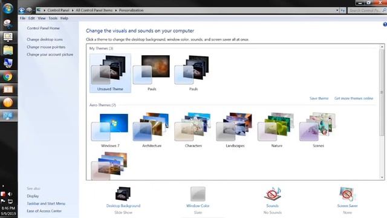Viewport: 387px width, 218px height.
Task: Click Change mouse pointers link
Action: coord(46,47)
